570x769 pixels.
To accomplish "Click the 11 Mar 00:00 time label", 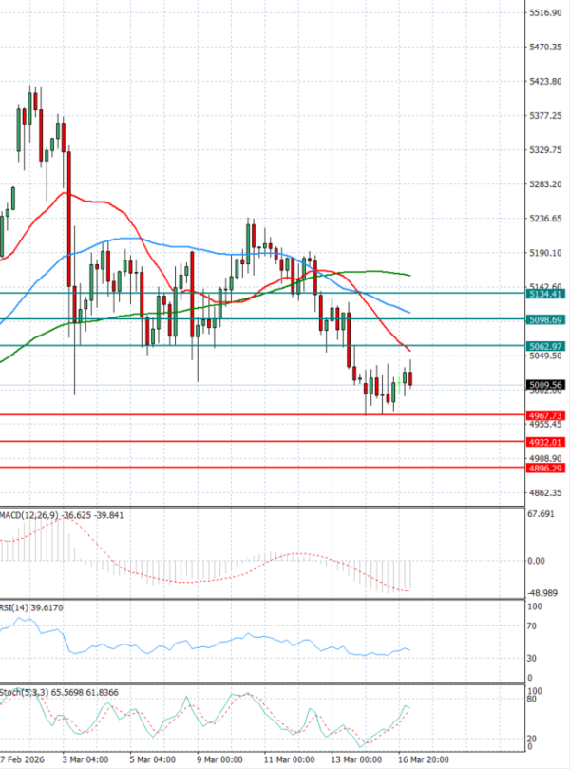I will (290, 760).
